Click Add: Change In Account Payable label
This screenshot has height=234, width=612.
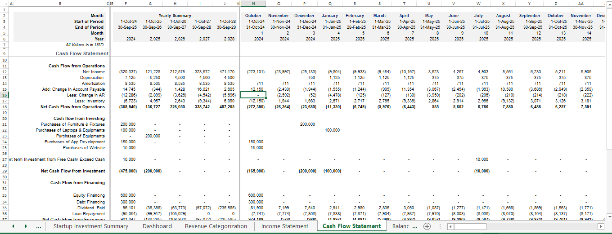pyautogui.click(x=74, y=89)
